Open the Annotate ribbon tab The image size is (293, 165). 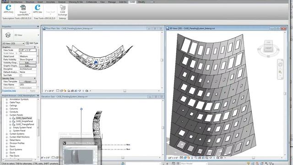pyautogui.click(x=50, y=2)
